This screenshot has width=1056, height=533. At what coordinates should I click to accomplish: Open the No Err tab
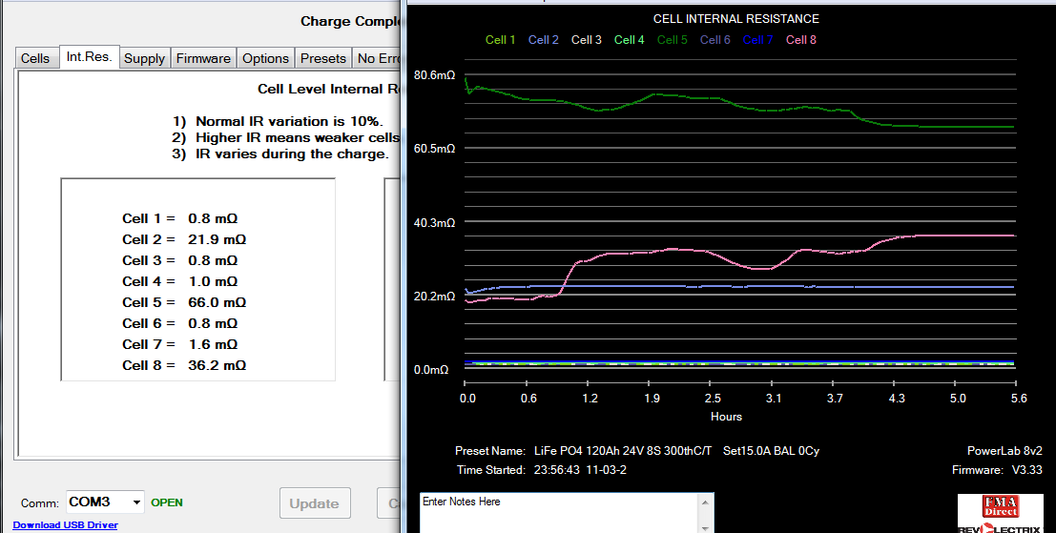coord(378,58)
